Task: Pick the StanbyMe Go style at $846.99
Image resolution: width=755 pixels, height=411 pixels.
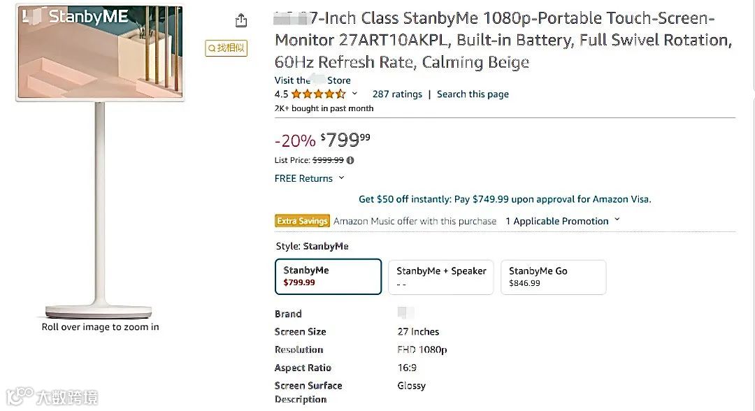Action: (x=553, y=277)
